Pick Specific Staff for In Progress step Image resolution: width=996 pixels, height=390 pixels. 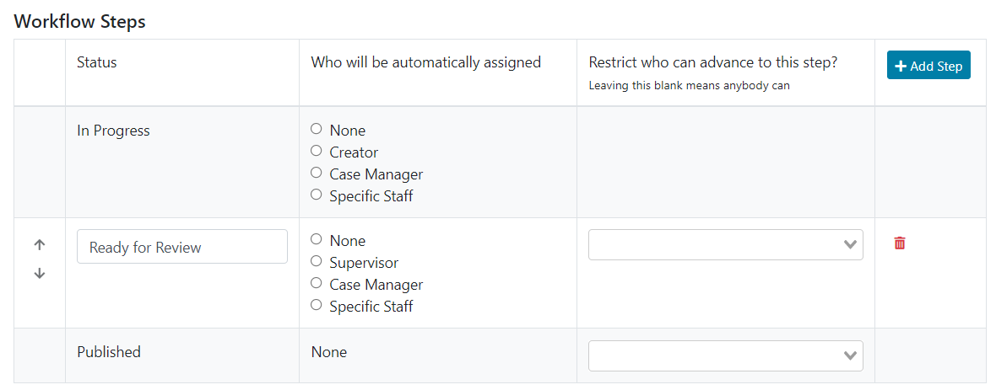click(317, 195)
